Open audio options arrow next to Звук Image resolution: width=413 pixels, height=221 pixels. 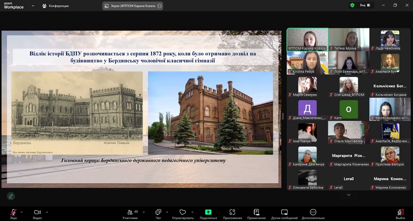[x=22, y=212]
